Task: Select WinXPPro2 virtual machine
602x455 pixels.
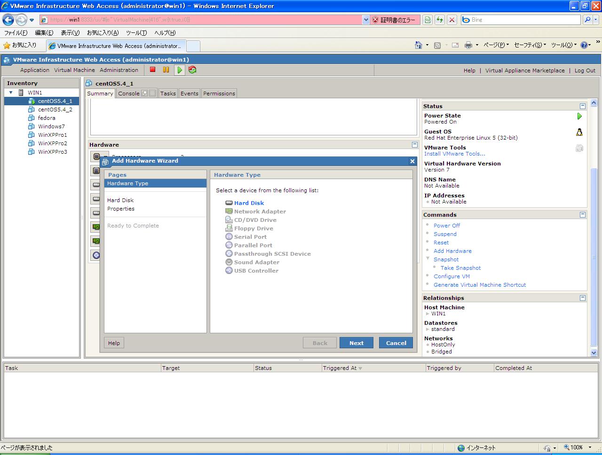Action: pyautogui.click(x=52, y=143)
